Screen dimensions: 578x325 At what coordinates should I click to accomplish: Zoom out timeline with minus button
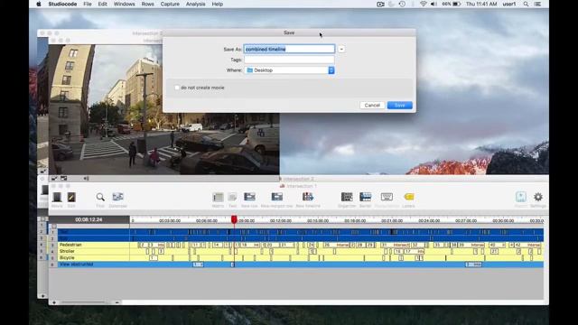(117, 302)
